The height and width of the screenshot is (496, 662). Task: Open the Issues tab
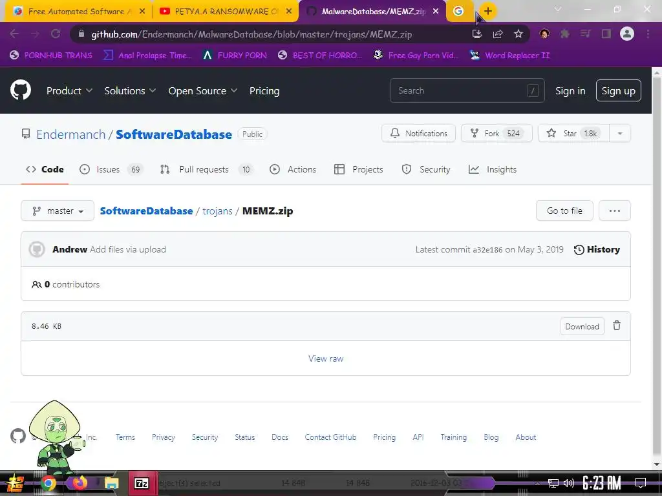[111, 169]
